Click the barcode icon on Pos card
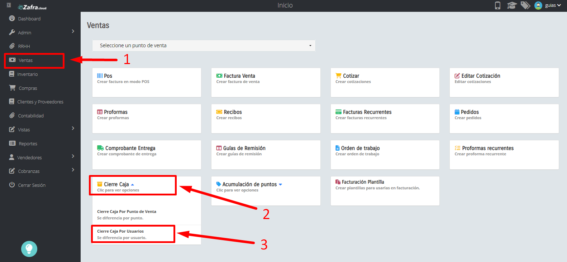Screen dimensions: 567x262 click(x=100, y=76)
